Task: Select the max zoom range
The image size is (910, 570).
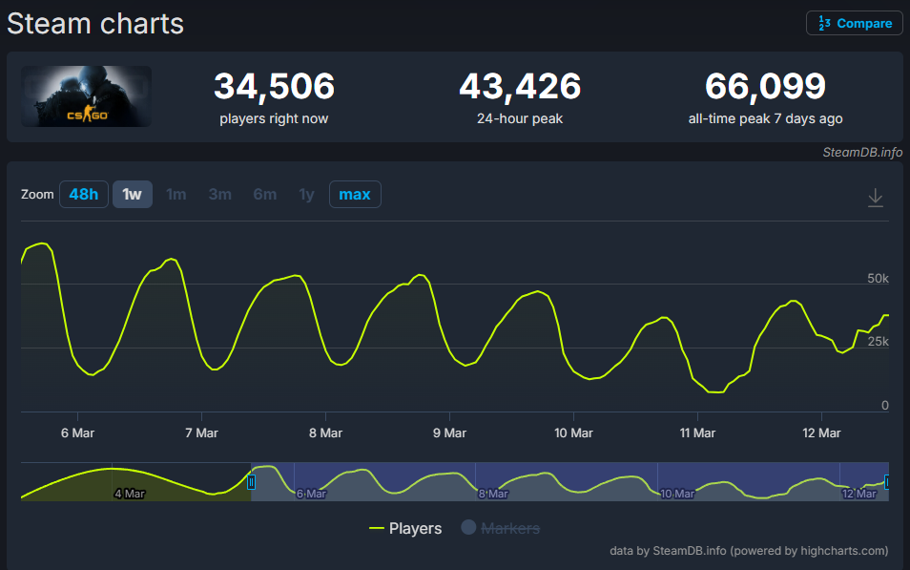Action: 355,194
